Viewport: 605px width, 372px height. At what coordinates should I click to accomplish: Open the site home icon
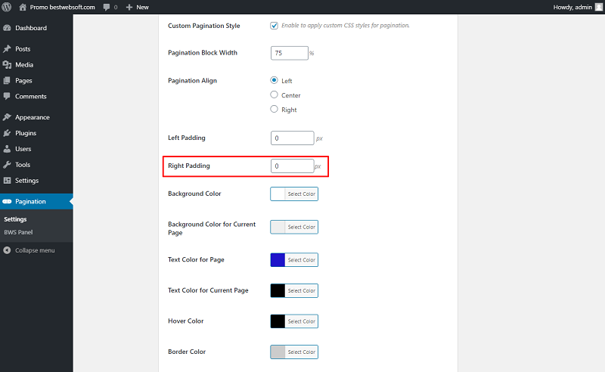(23, 7)
